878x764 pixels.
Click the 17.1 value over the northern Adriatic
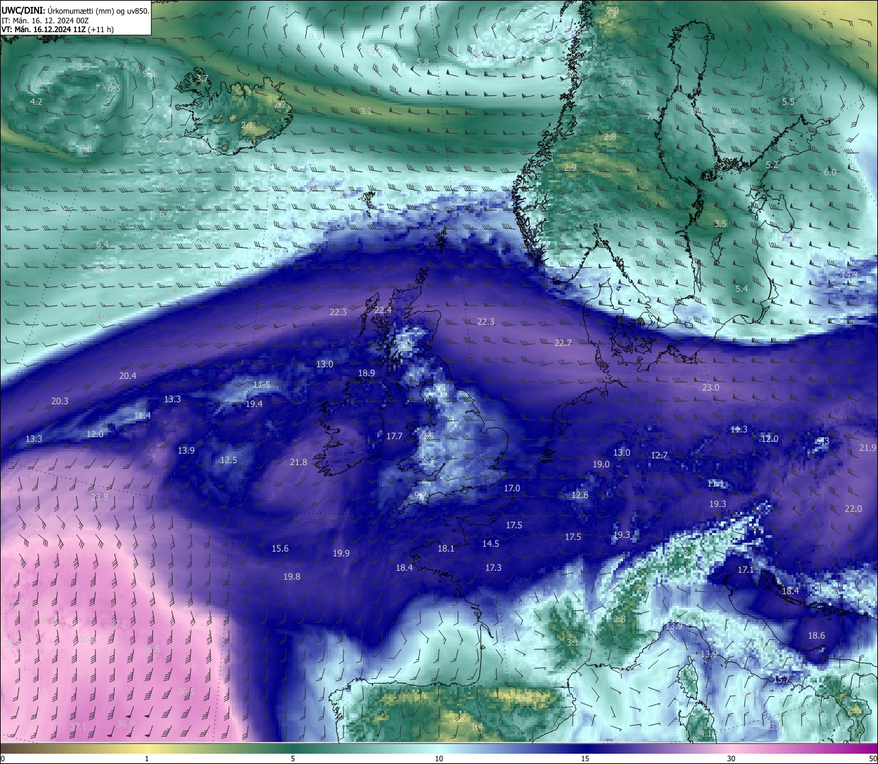(x=746, y=569)
